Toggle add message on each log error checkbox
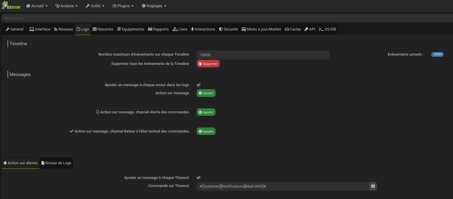 point(198,85)
